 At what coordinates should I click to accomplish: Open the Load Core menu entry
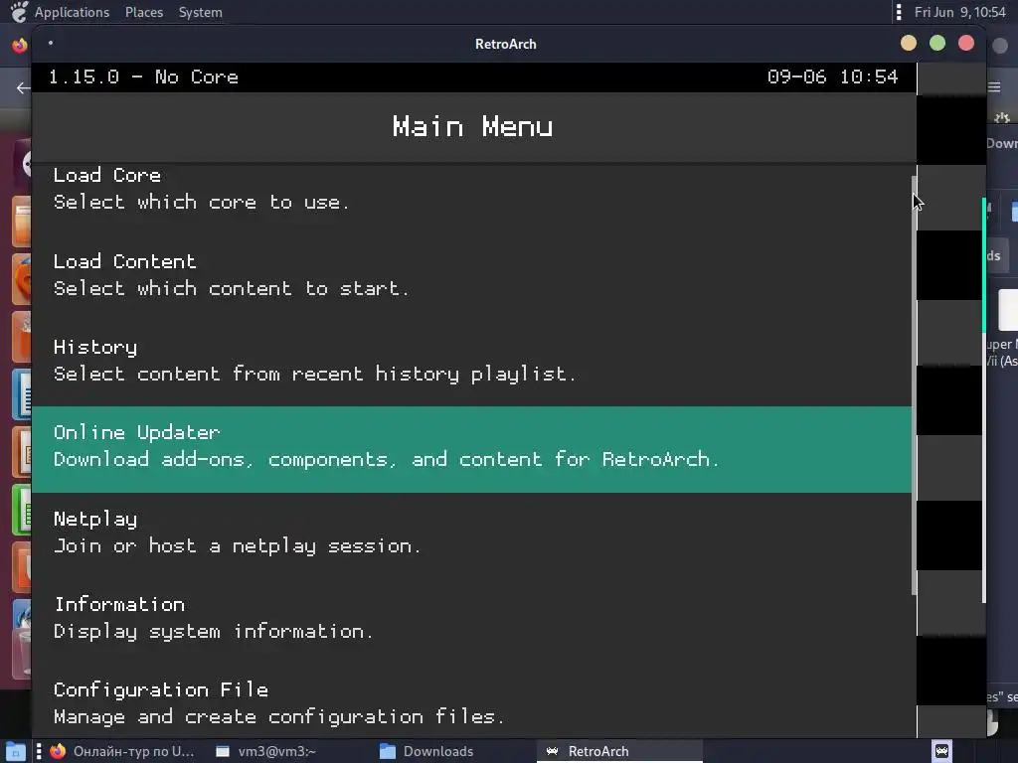471,189
